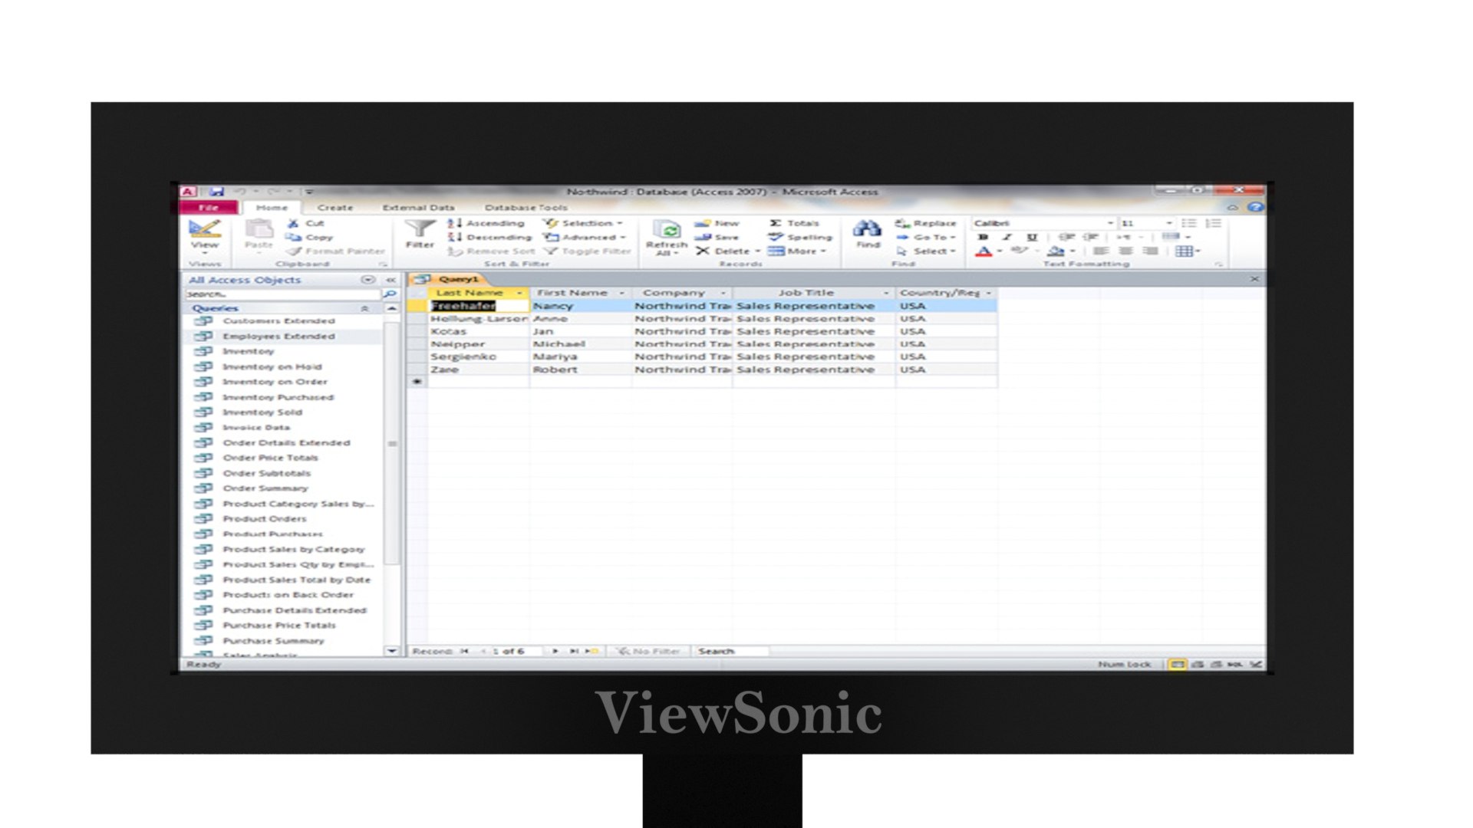Cut the selected data

click(x=307, y=223)
